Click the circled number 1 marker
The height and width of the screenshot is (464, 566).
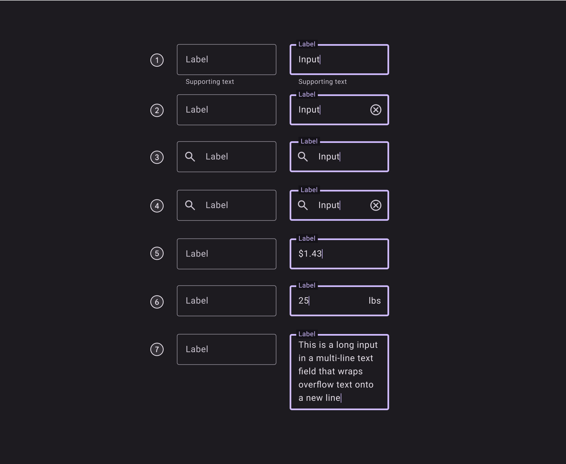[157, 60]
